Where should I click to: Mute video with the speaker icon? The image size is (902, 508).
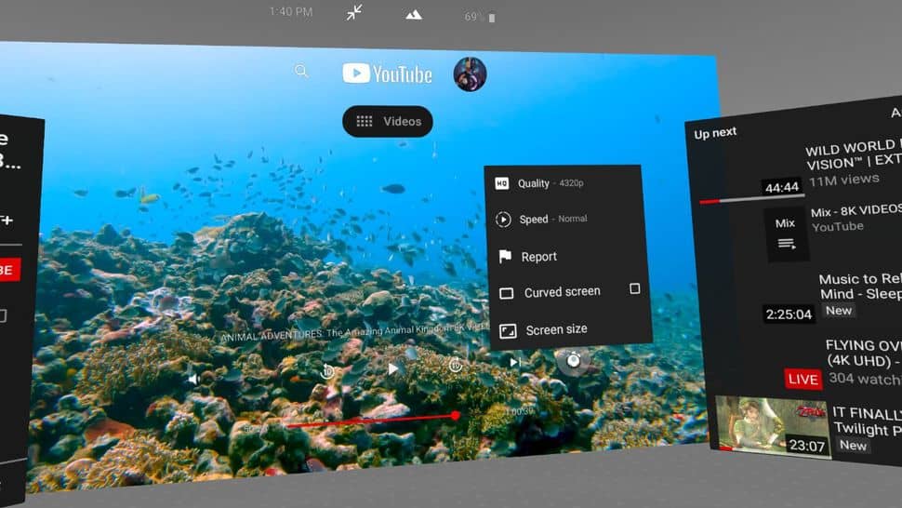[193, 379]
